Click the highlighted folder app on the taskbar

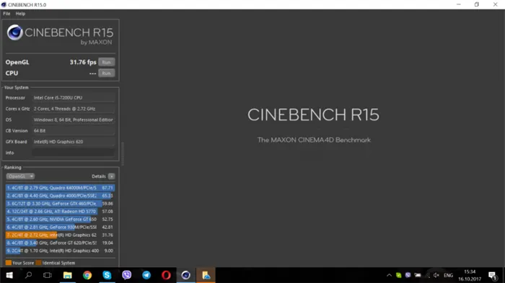click(x=206, y=275)
